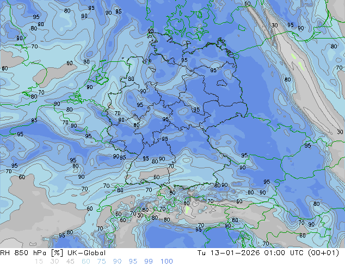Click the time text '01:00 UTC'
Screen dimensions: 345x266
coord(285,253)
